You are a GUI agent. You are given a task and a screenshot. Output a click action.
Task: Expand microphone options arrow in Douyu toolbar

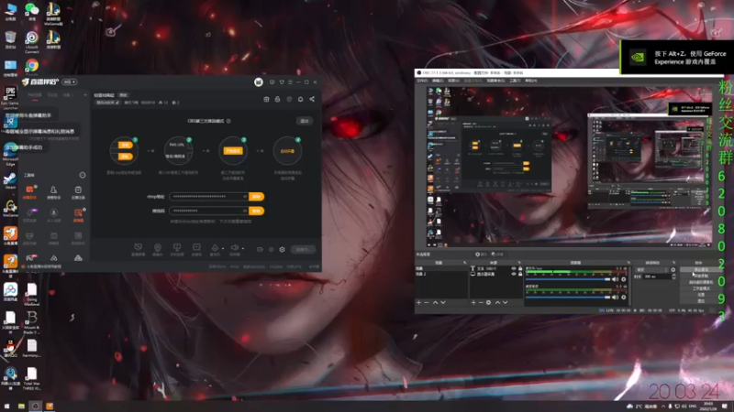223,248
